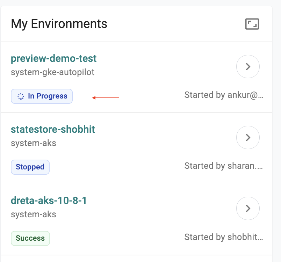Click the In Progress status badge
The width and height of the screenshot is (281, 262).
tap(42, 96)
